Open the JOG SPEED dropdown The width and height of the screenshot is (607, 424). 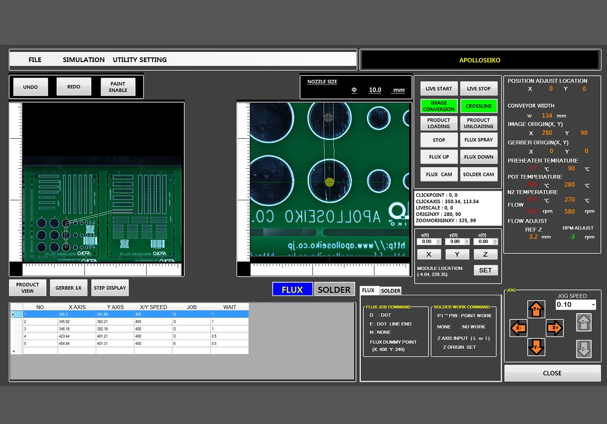click(592, 305)
